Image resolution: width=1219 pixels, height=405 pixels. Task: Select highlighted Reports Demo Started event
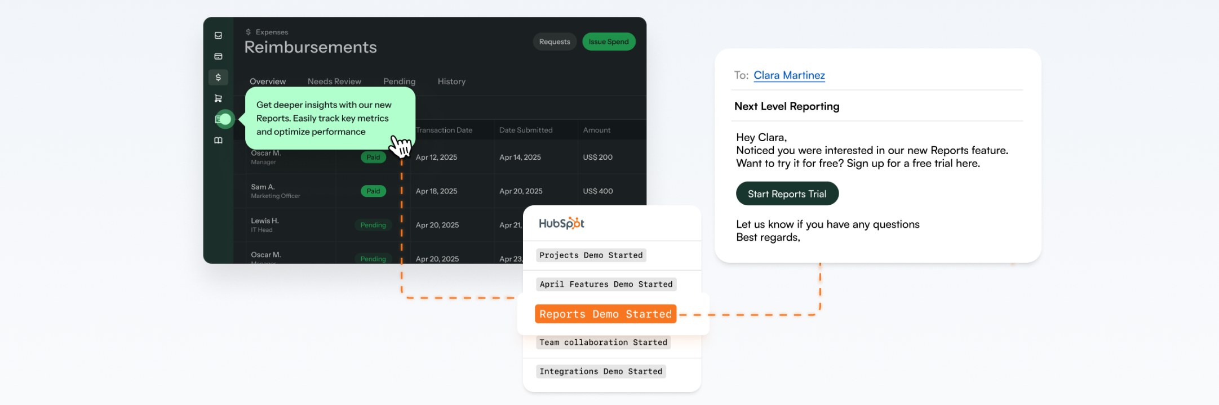click(605, 314)
